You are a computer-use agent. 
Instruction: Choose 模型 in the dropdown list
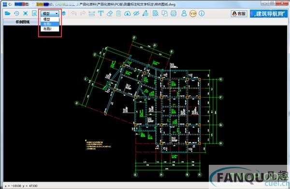[x=50, y=19]
